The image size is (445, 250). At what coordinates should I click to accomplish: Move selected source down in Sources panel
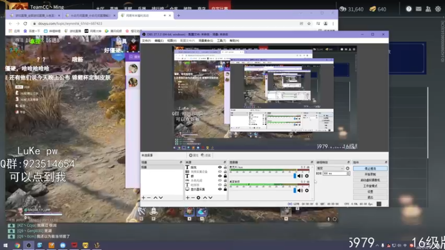point(210,198)
